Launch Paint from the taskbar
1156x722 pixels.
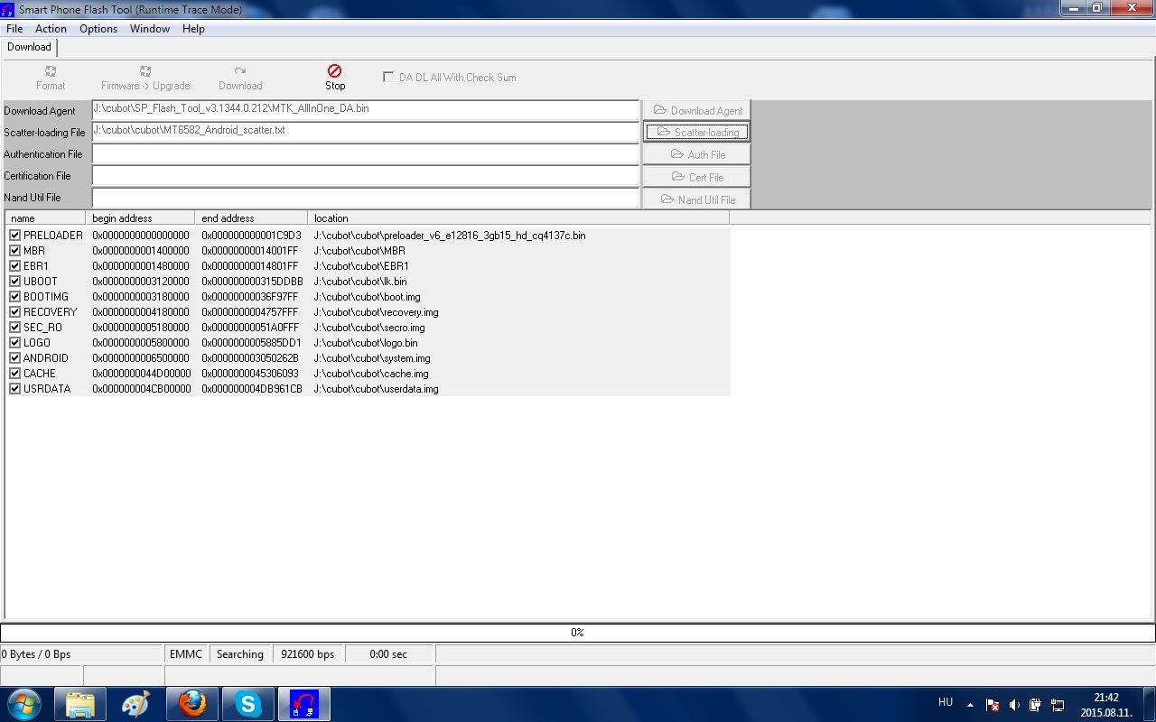pyautogui.click(x=136, y=704)
